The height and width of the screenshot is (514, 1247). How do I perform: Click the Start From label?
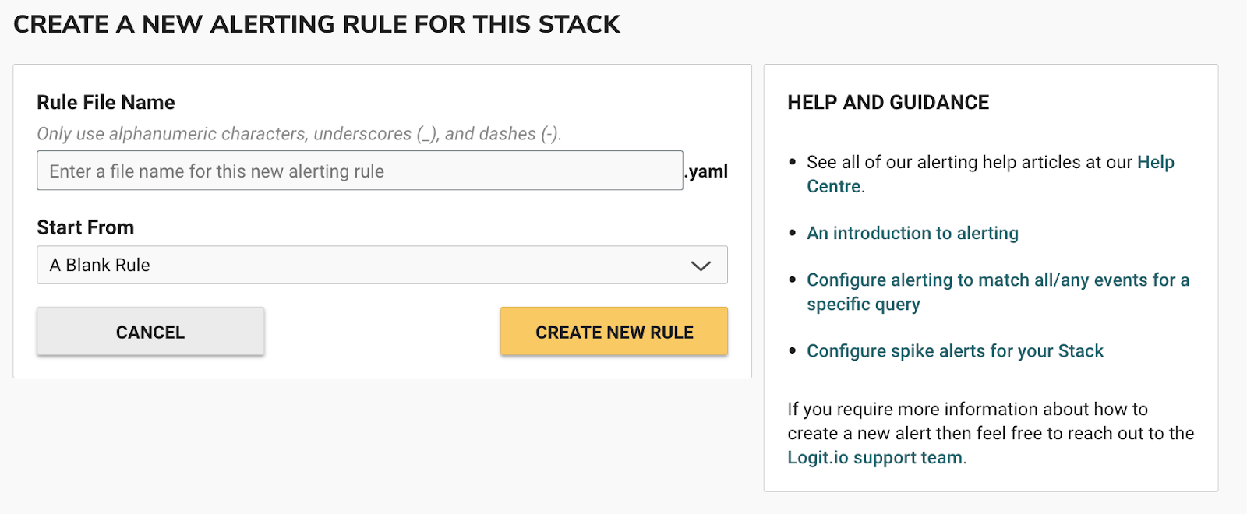click(x=86, y=227)
